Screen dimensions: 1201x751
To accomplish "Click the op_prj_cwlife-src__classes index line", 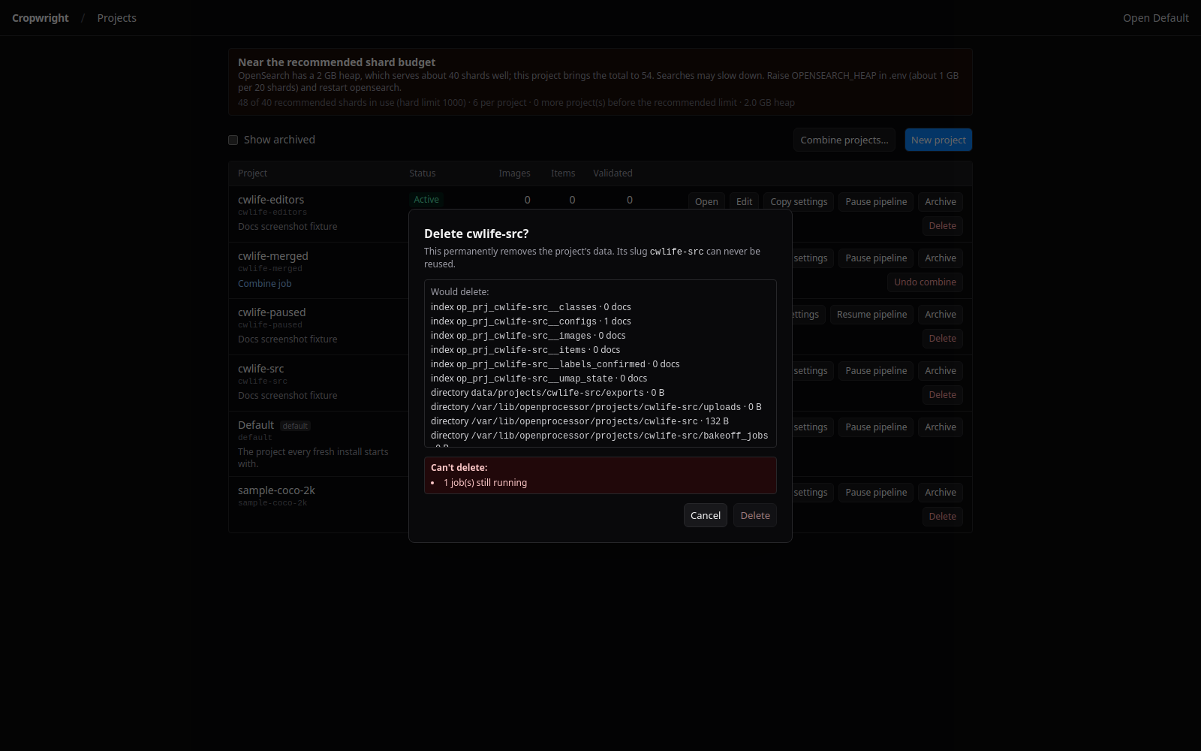I will tap(531, 307).
